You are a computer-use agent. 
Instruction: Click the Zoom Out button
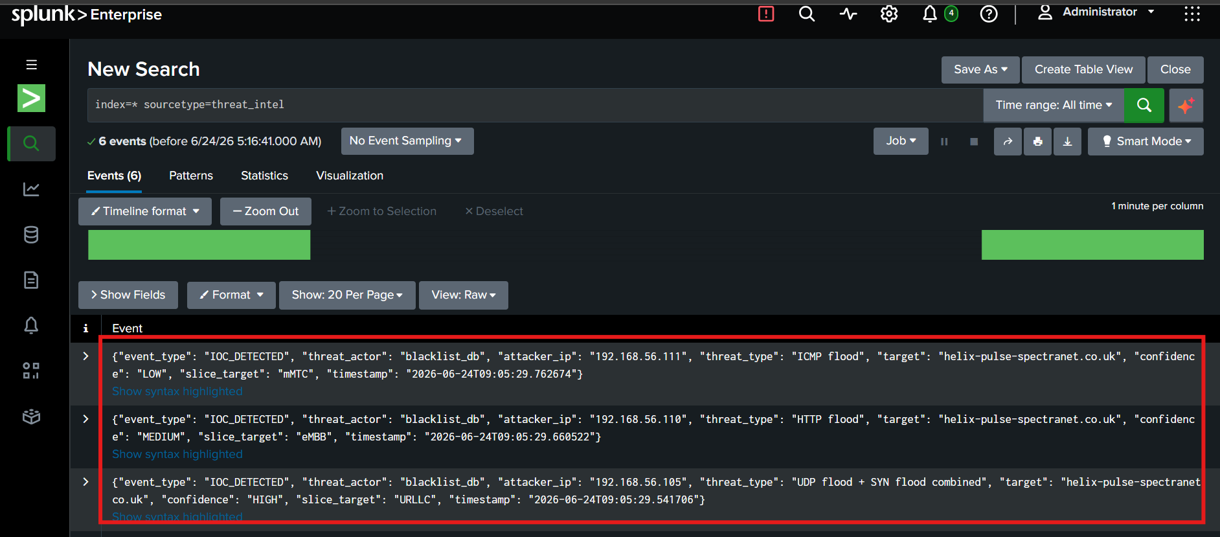pyautogui.click(x=265, y=211)
